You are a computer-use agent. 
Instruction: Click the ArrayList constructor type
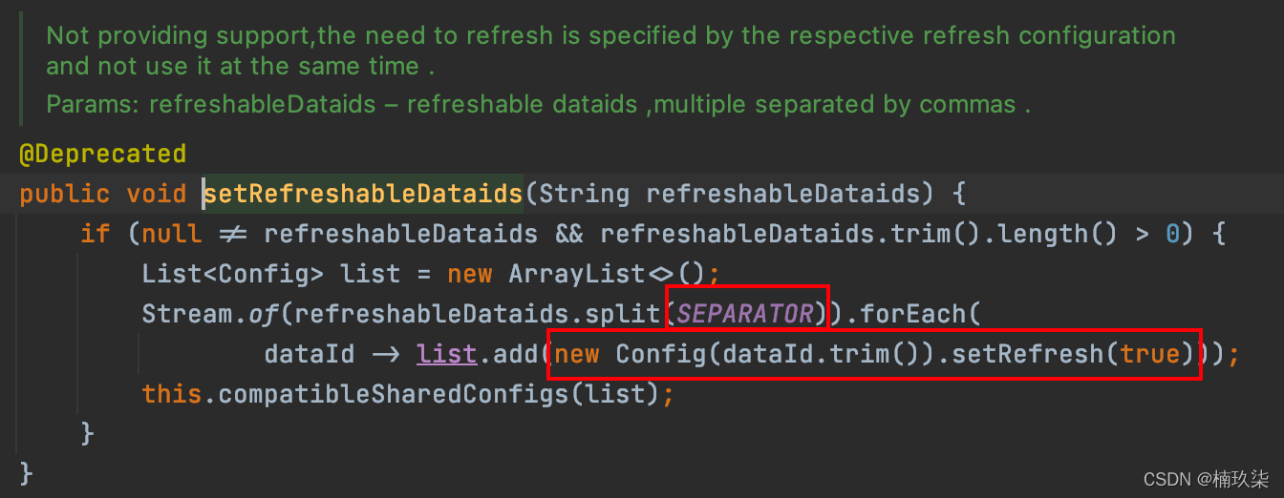tap(577, 274)
